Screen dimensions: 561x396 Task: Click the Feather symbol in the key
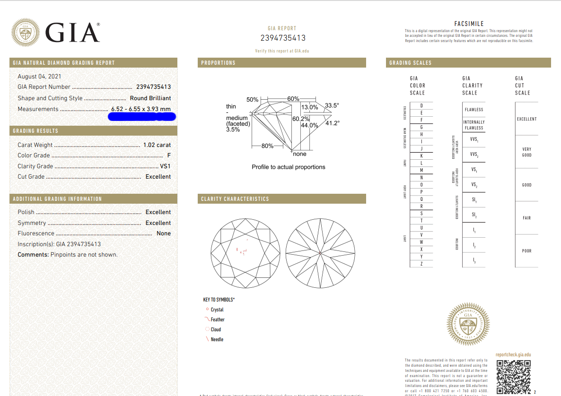(x=207, y=319)
